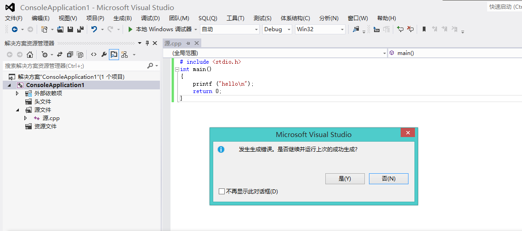Open the 调试(D) menu
Viewport: 522px width, 231px height.
coord(150,18)
